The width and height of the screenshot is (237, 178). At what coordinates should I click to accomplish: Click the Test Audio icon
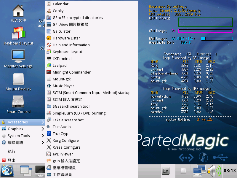click(48, 127)
